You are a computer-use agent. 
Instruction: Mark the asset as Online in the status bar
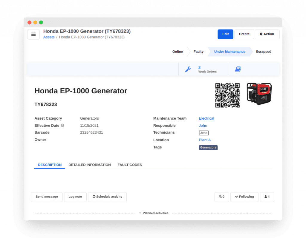[178, 51]
